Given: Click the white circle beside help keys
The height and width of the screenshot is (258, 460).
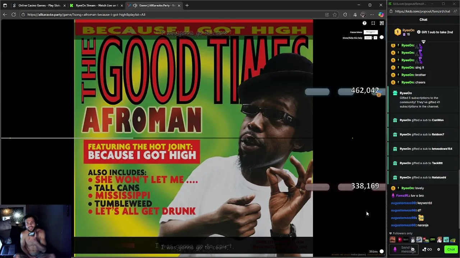Looking at the screenshot, I should (x=382, y=37).
